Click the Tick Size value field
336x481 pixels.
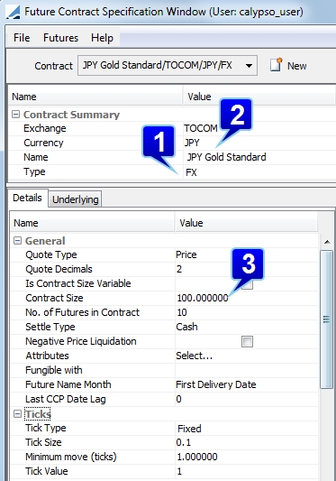coord(246,442)
